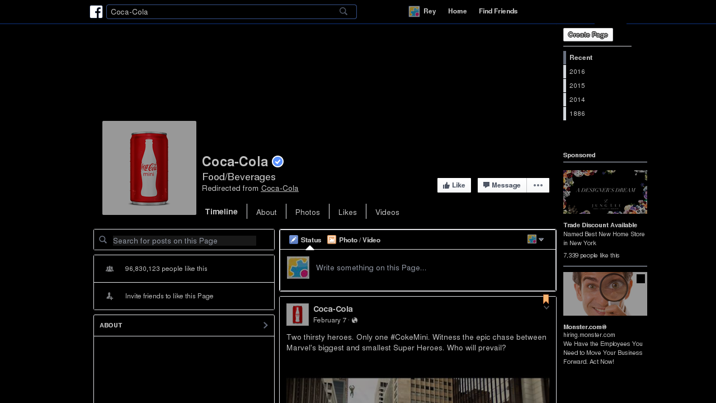
Task: Select the Status composer tab
Action: 305,240
